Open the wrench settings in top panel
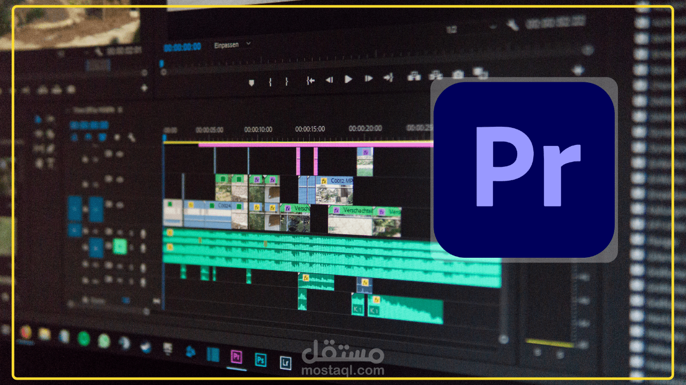Viewport: 686px width, 385px height. coord(513,25)
